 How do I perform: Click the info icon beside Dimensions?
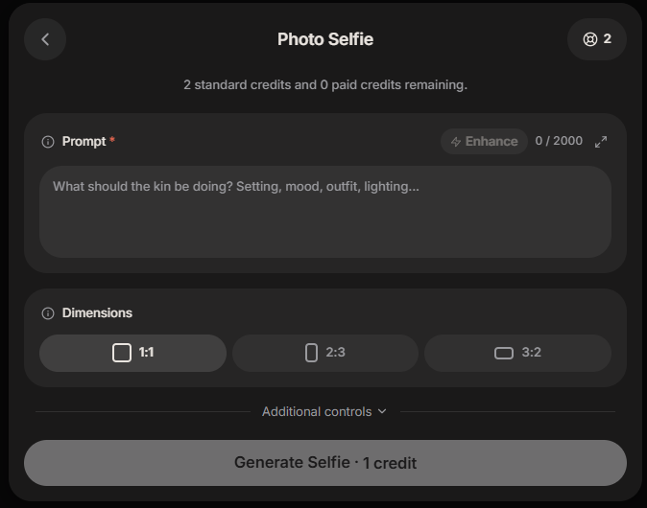coord(48,313)
